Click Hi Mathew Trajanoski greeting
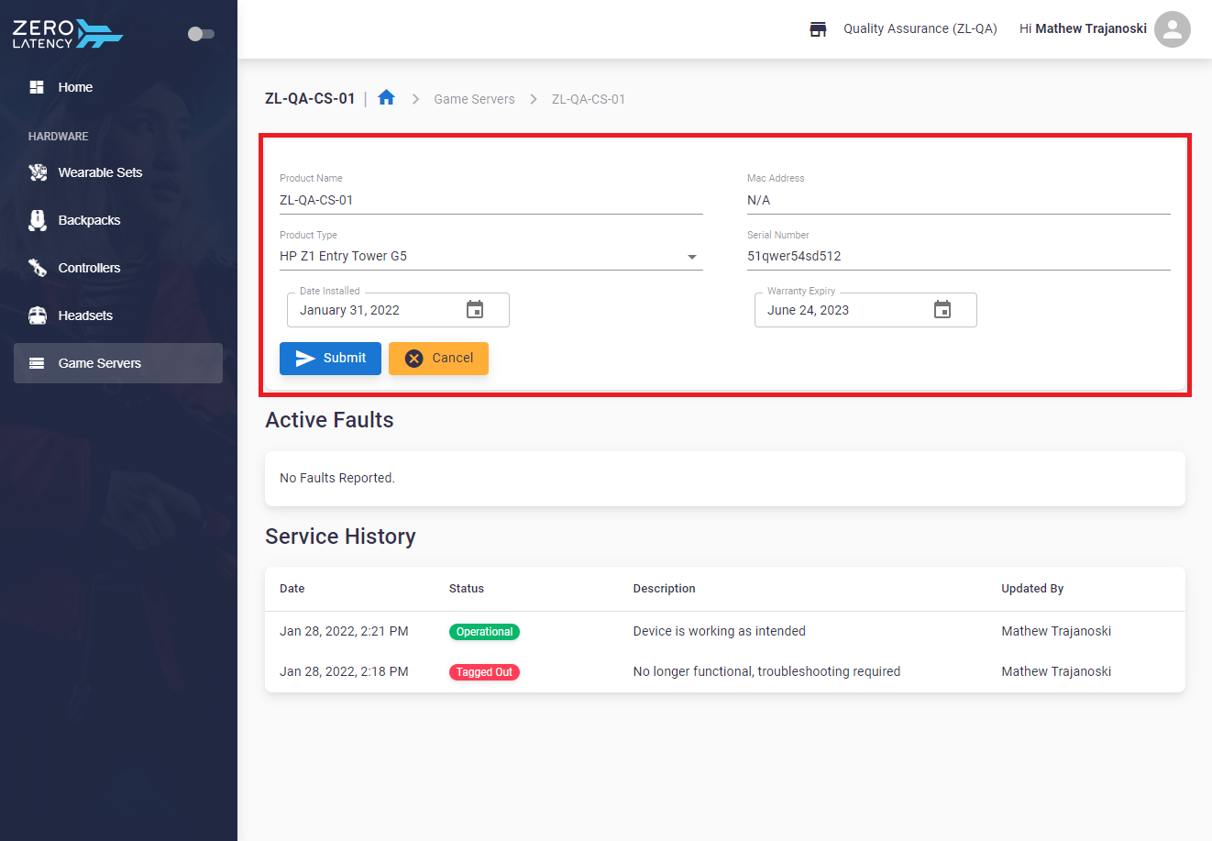 [x=1083, y=28]
